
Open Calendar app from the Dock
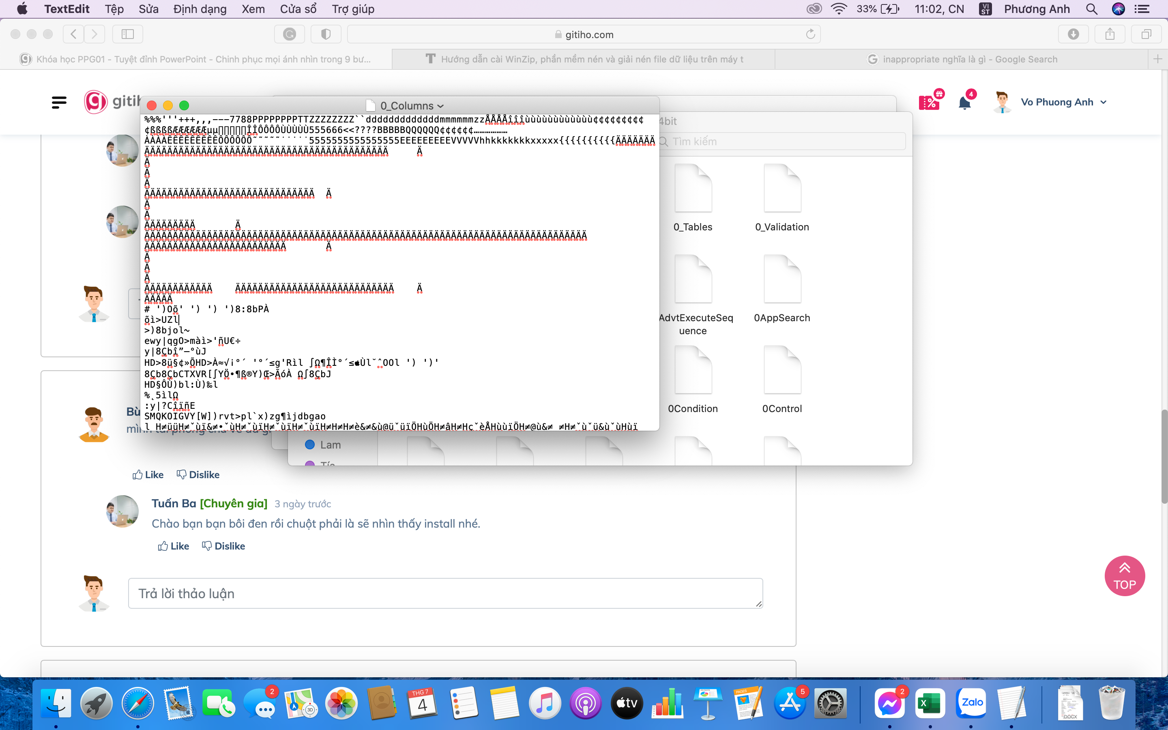(x=423, y=703)
